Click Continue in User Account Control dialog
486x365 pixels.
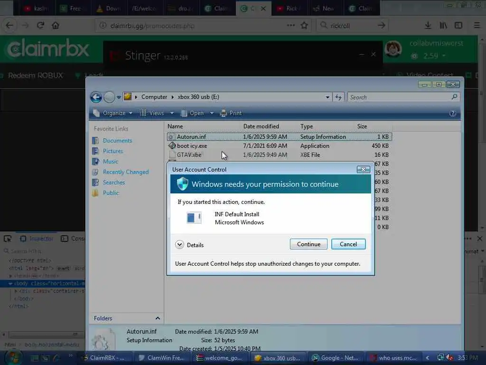(x=308, y=244)
